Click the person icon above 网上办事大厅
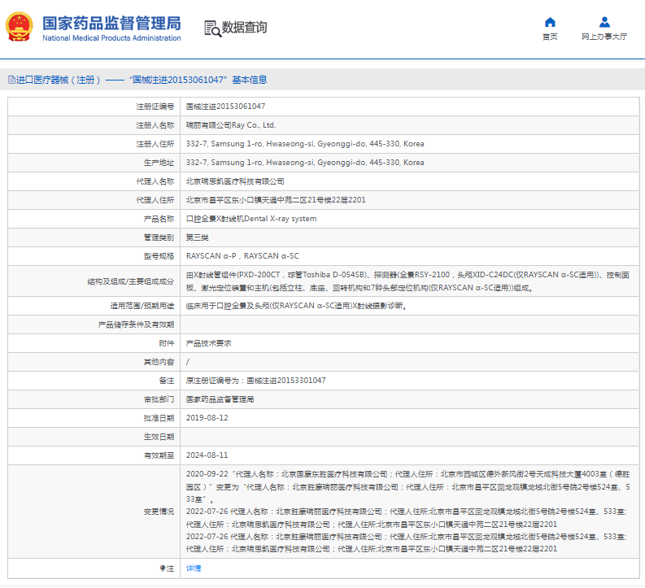This screenshot has height=588, width=645. click(x=604, y=22)
